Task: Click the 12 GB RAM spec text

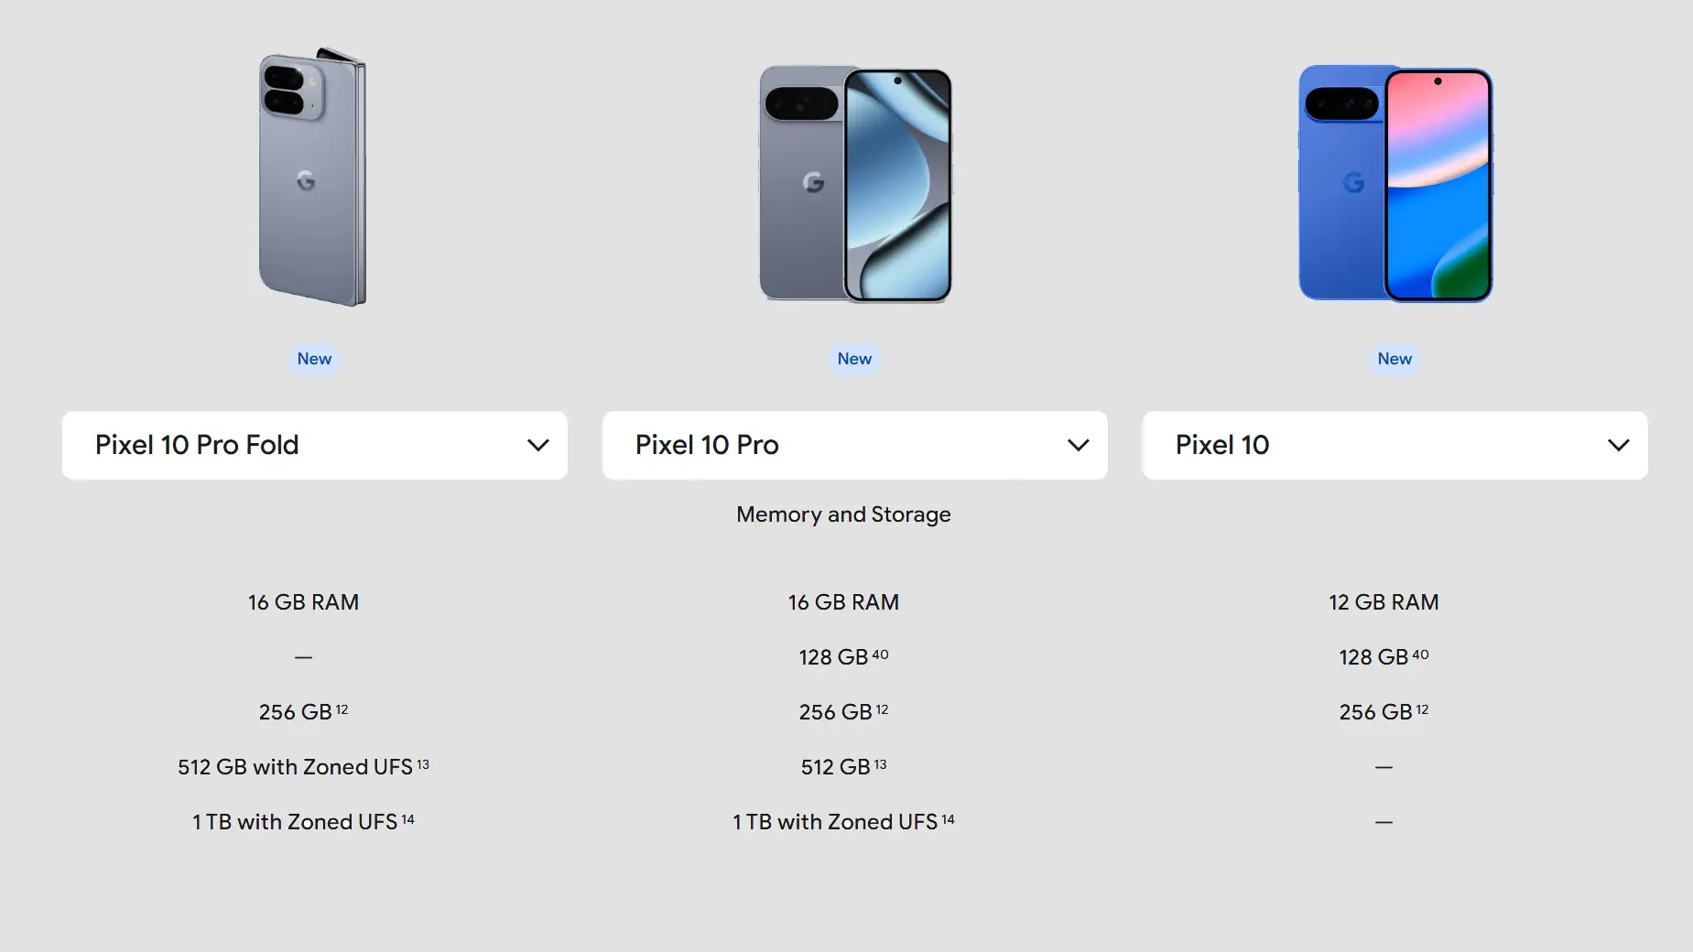Action: click(x=1384, y=602)
